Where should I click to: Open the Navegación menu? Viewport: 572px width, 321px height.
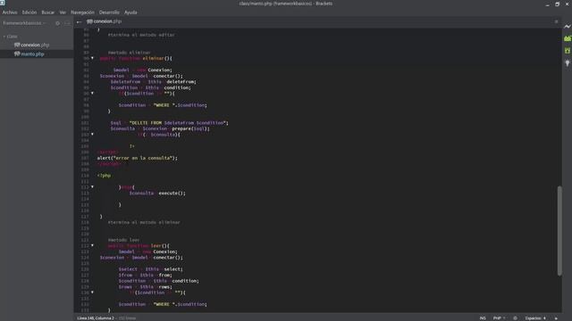click(82, 12)
